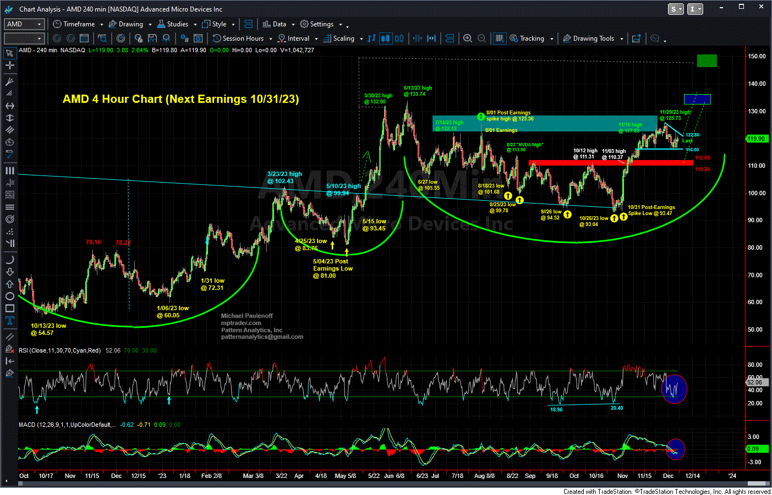The width and height of the screenshot is (772, 495).
Task: Select the crosshair cursor tool
Action: click(9, 65)
